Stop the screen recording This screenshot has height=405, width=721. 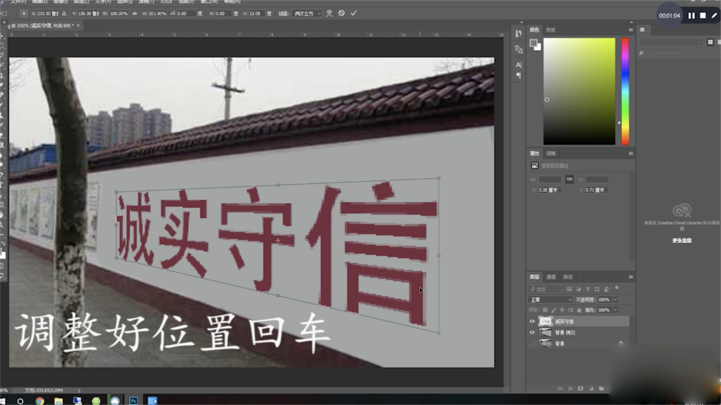[703, 16]
